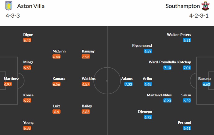214x135 pixels.
Task: Click Perraud's 6.61 rating badge
Action: (187, 128)
